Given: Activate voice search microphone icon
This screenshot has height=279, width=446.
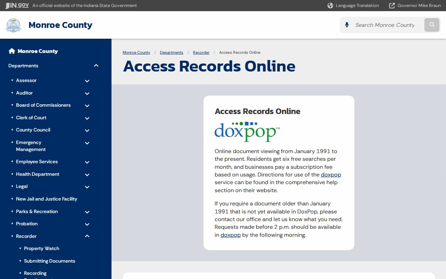Looking at the screenshot, I should point(347,25).
